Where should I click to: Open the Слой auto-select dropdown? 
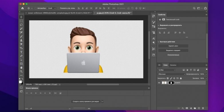pos(52,8)
